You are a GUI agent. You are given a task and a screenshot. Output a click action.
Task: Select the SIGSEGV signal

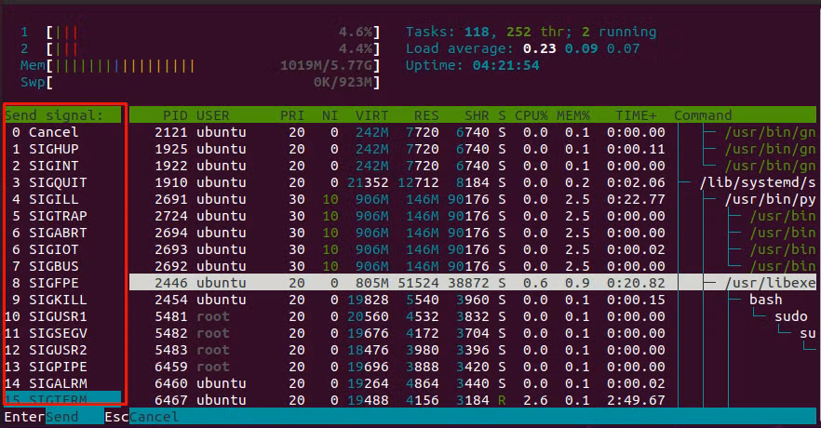(63, 333)
